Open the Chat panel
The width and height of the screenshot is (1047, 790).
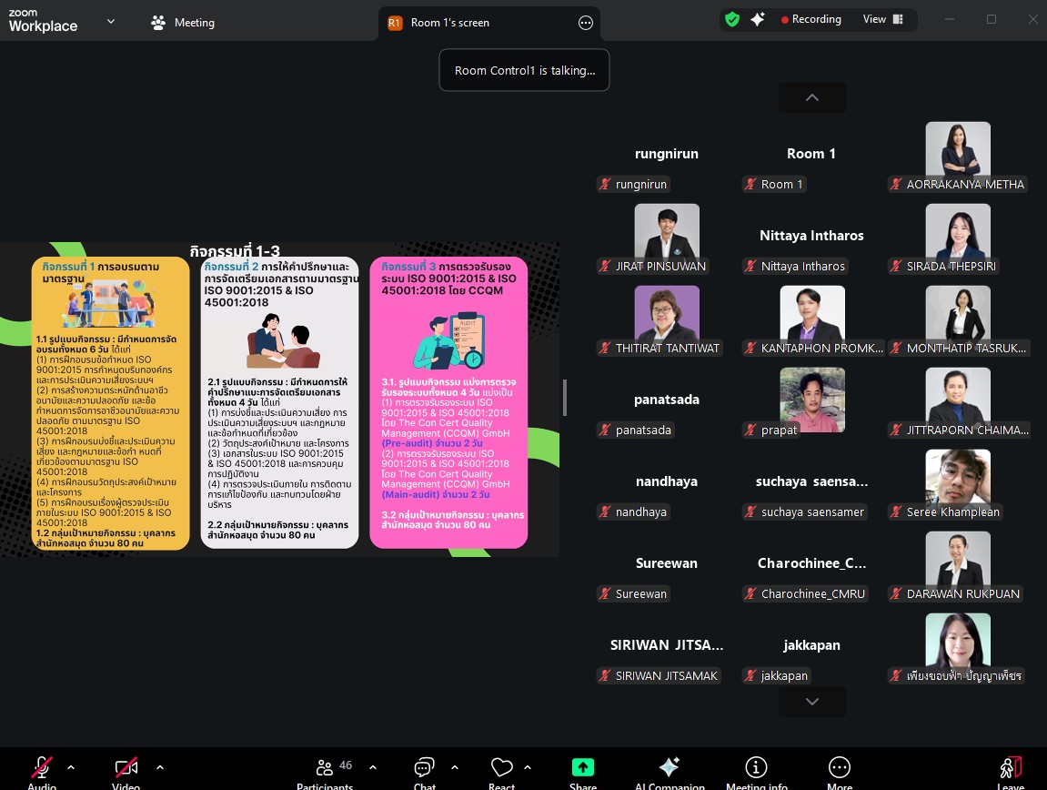click(424, 769)
